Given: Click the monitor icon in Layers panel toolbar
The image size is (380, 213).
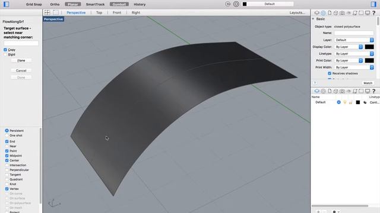Looking at the screenshot, I should coord(368,91).
